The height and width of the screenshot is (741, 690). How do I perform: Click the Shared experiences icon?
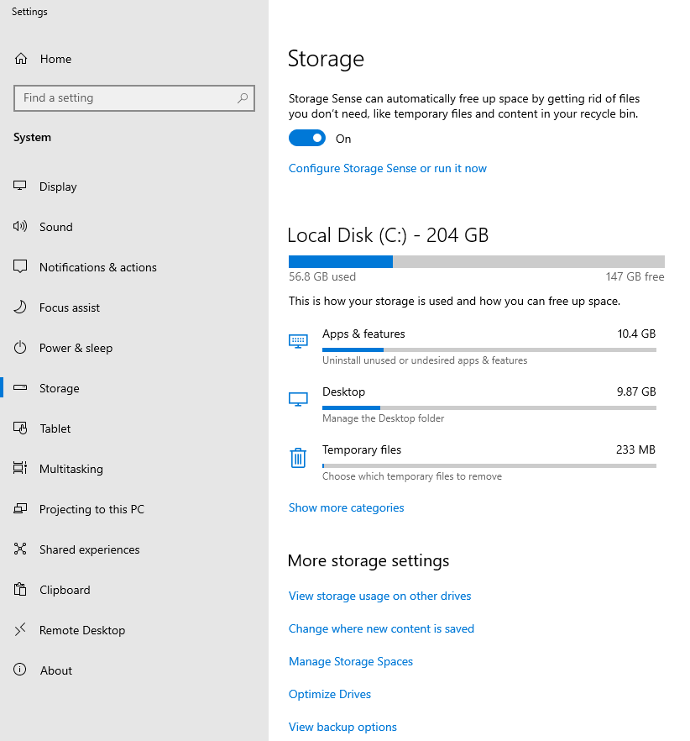20,549
